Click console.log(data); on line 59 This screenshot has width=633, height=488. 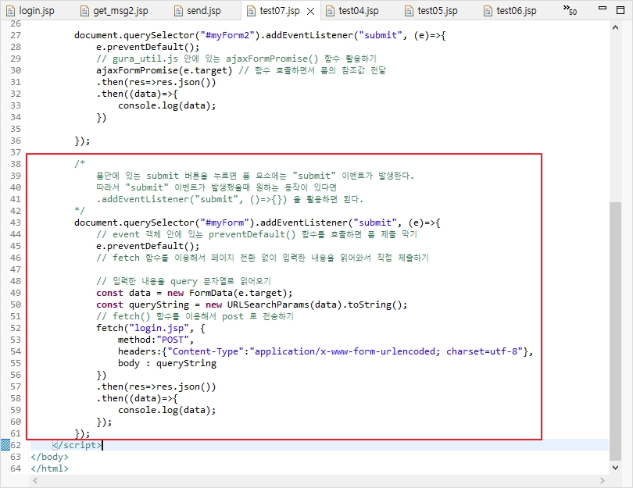pyautogui.click(x=167, y=410)
